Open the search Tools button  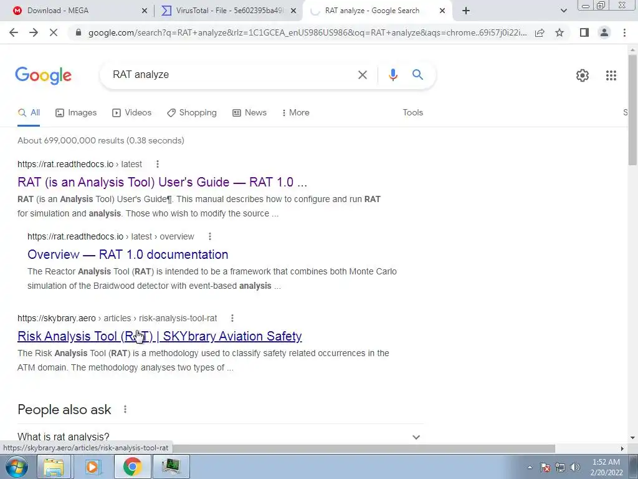pos(412,113)
